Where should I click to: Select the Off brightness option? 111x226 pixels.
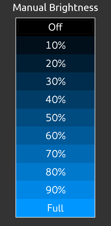pos(55,27)
